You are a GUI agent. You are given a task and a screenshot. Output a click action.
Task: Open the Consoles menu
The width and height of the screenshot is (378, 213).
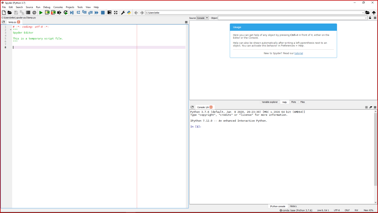[x=58, y=7]
